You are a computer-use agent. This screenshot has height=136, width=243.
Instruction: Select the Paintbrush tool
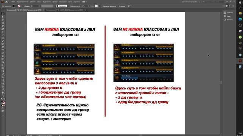pyautogui.click(x=3, y=41)
